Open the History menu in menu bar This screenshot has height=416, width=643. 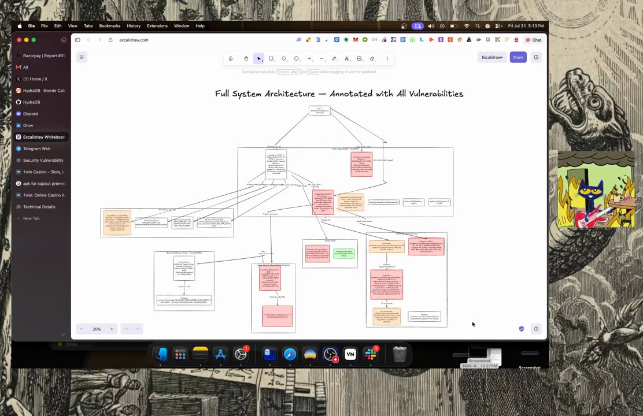point(134,26)
